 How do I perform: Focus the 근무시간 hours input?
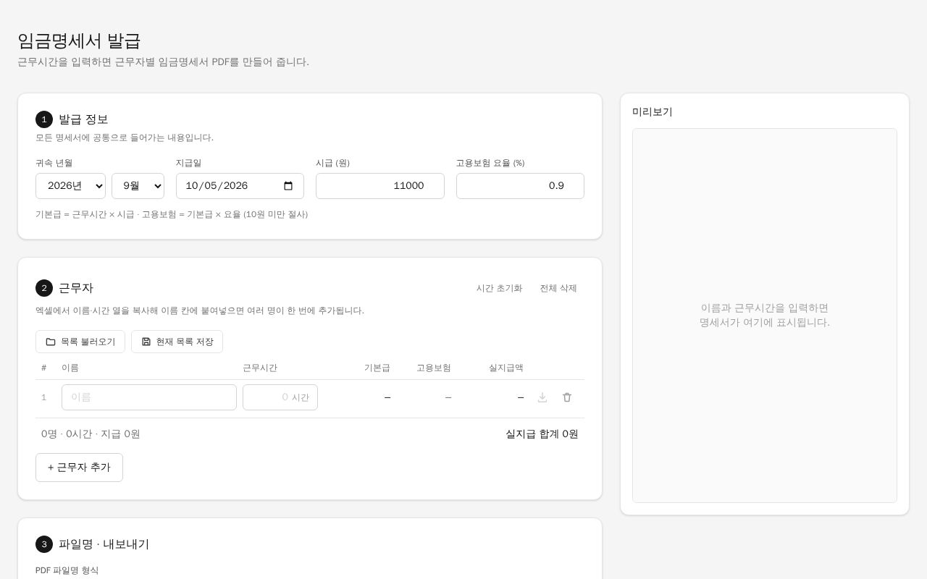tap(280, 397)
